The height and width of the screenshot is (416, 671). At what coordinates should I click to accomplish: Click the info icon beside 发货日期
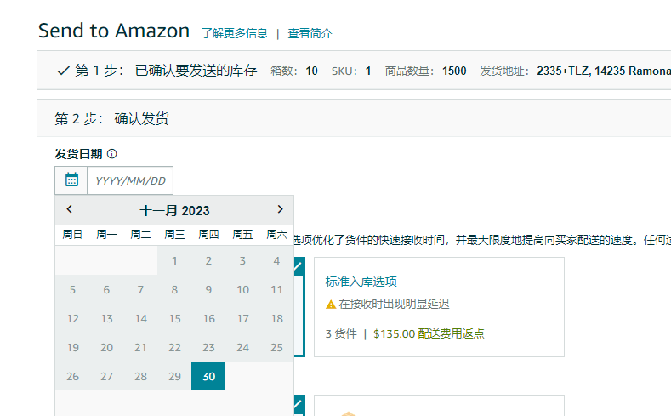tap(111, 154)
